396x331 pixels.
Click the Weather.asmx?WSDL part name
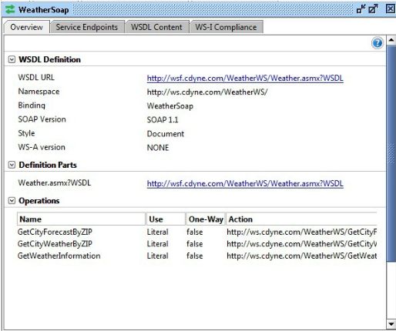coord(55,182)
